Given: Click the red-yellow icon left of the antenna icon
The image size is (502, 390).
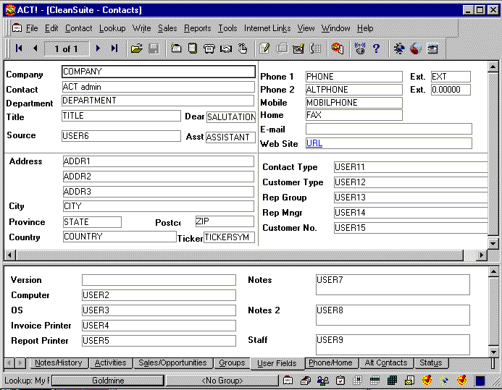Looking at the screenshot, I should 338,48.
